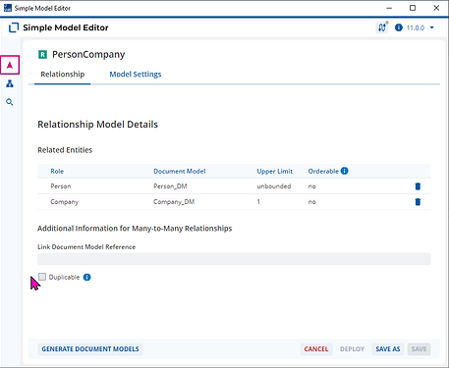The height and width of the screenshot is (368, 449).
Task: Click the Role column header
Action: tap(57, 171)
